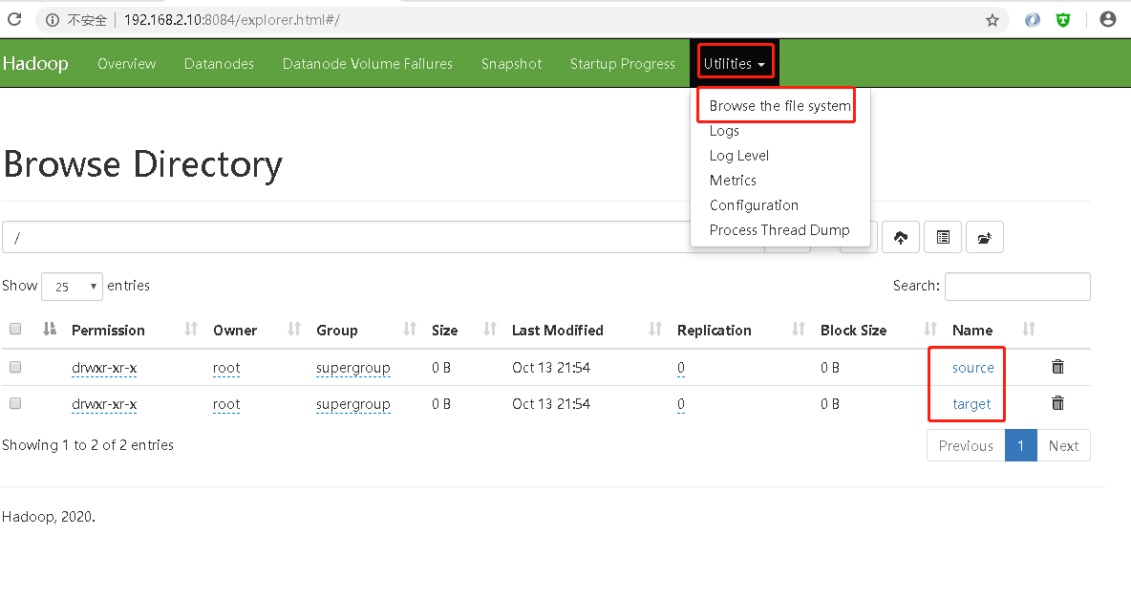Click the upload files cloud icon

901,238
